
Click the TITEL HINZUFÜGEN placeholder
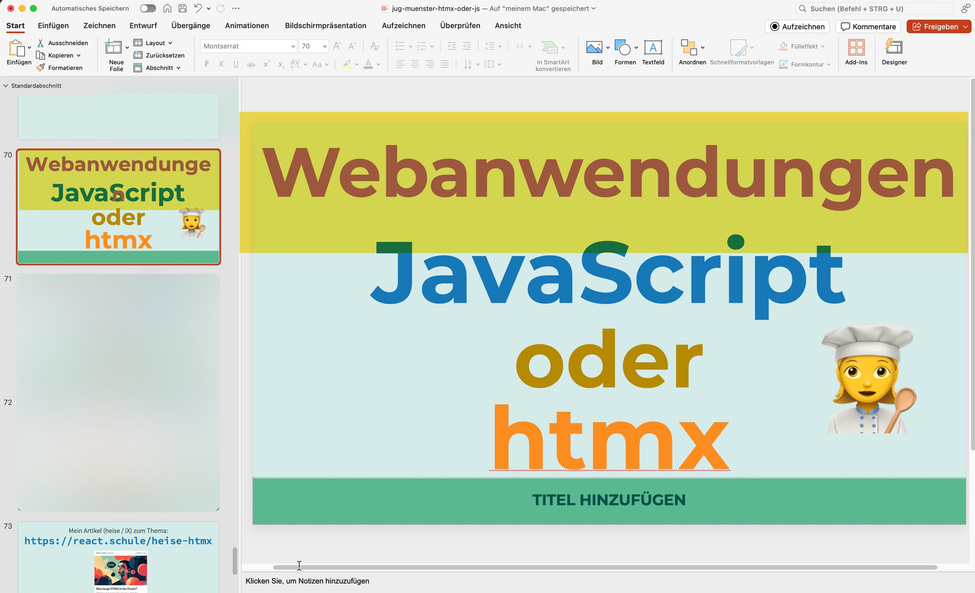[609, 500]
